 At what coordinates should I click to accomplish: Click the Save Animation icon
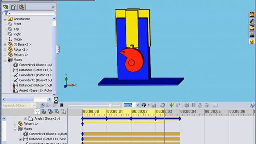pos(154,105)
